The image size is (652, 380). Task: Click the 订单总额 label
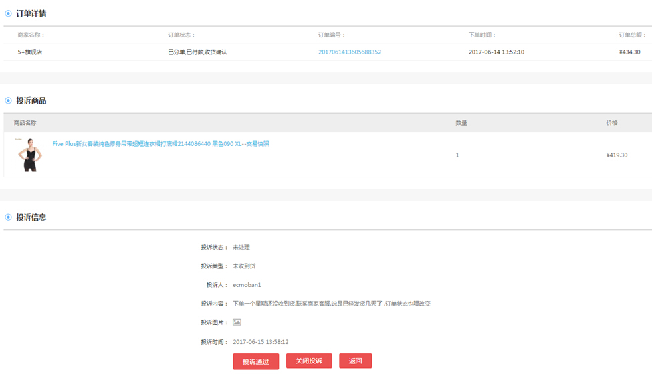pos(633,35)
